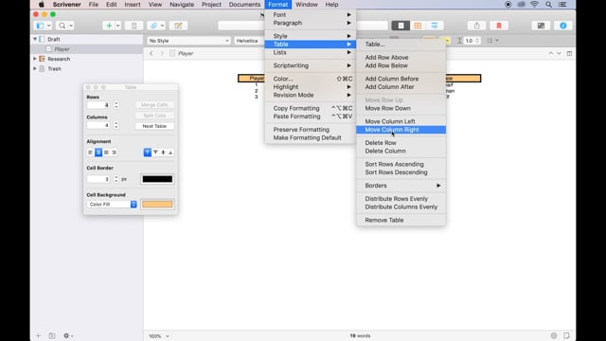This screenshot has height=341, width=606.
Task: Click the Cell Border width stepper
Action: (116, 179)
